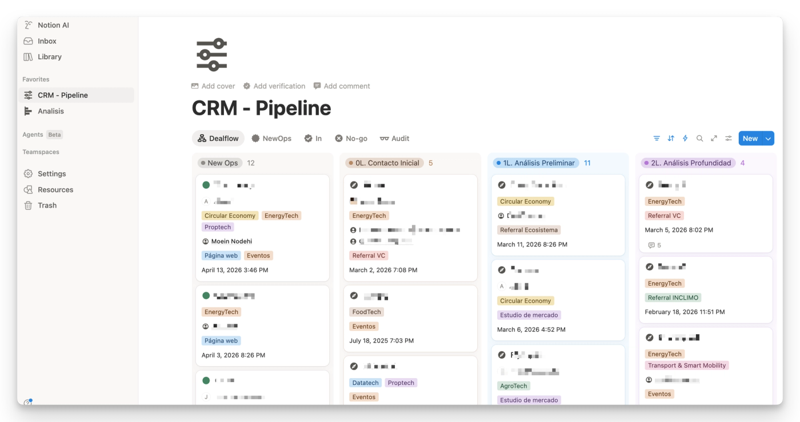Click the Proptech tag on the April 13 card

(218, 227)
